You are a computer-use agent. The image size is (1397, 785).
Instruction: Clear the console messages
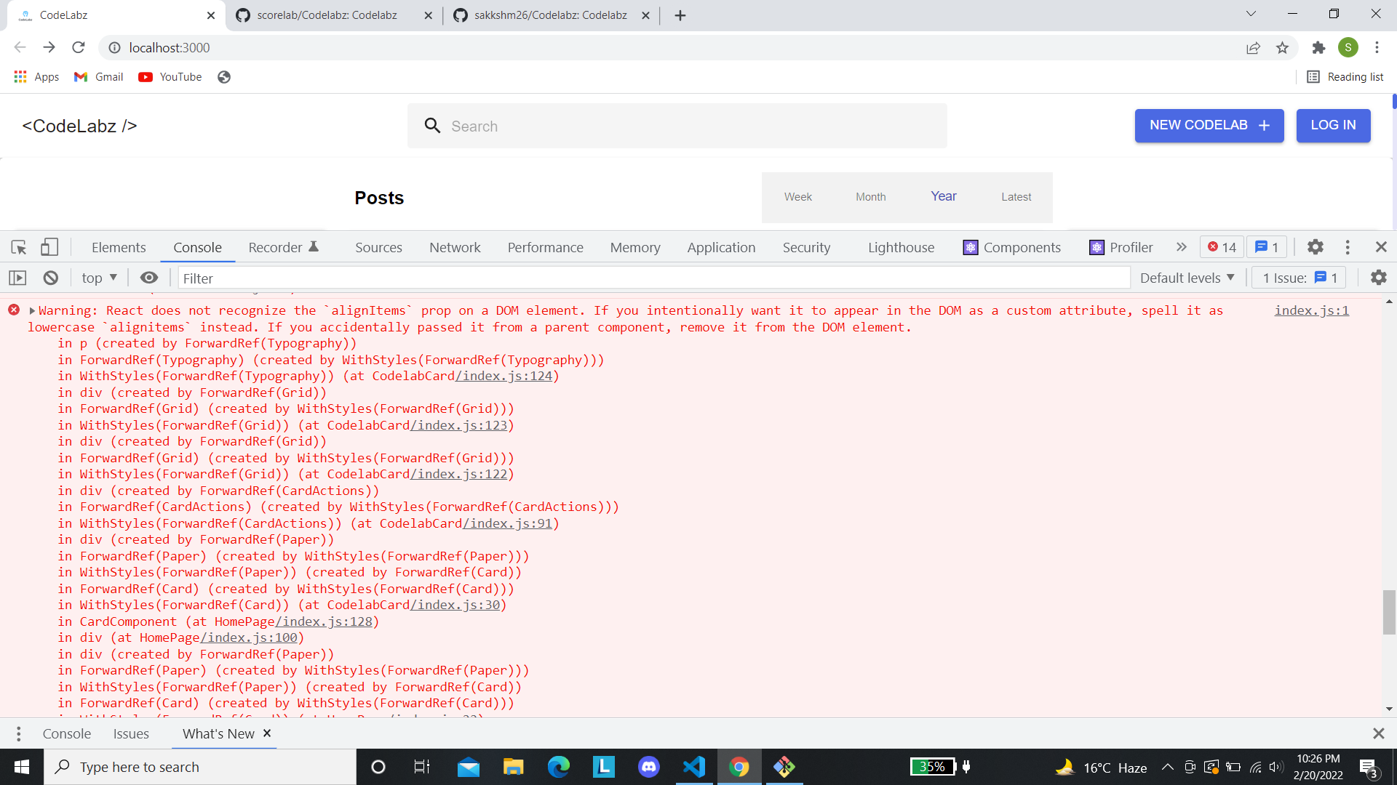49,278
